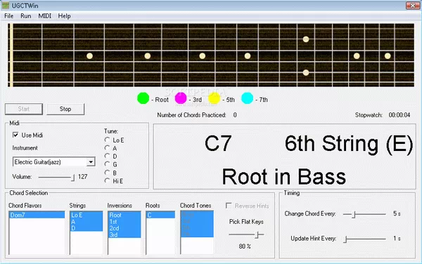Select Dom7 in Chord Flavors list

tap(37, 215)
